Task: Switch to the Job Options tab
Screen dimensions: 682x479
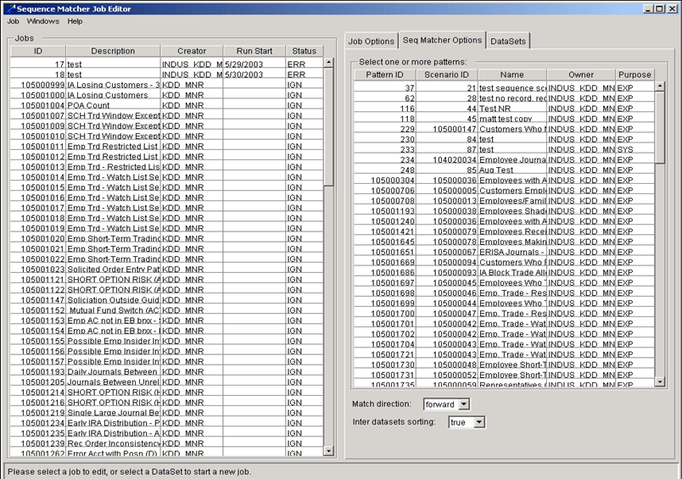Action: 371,42
